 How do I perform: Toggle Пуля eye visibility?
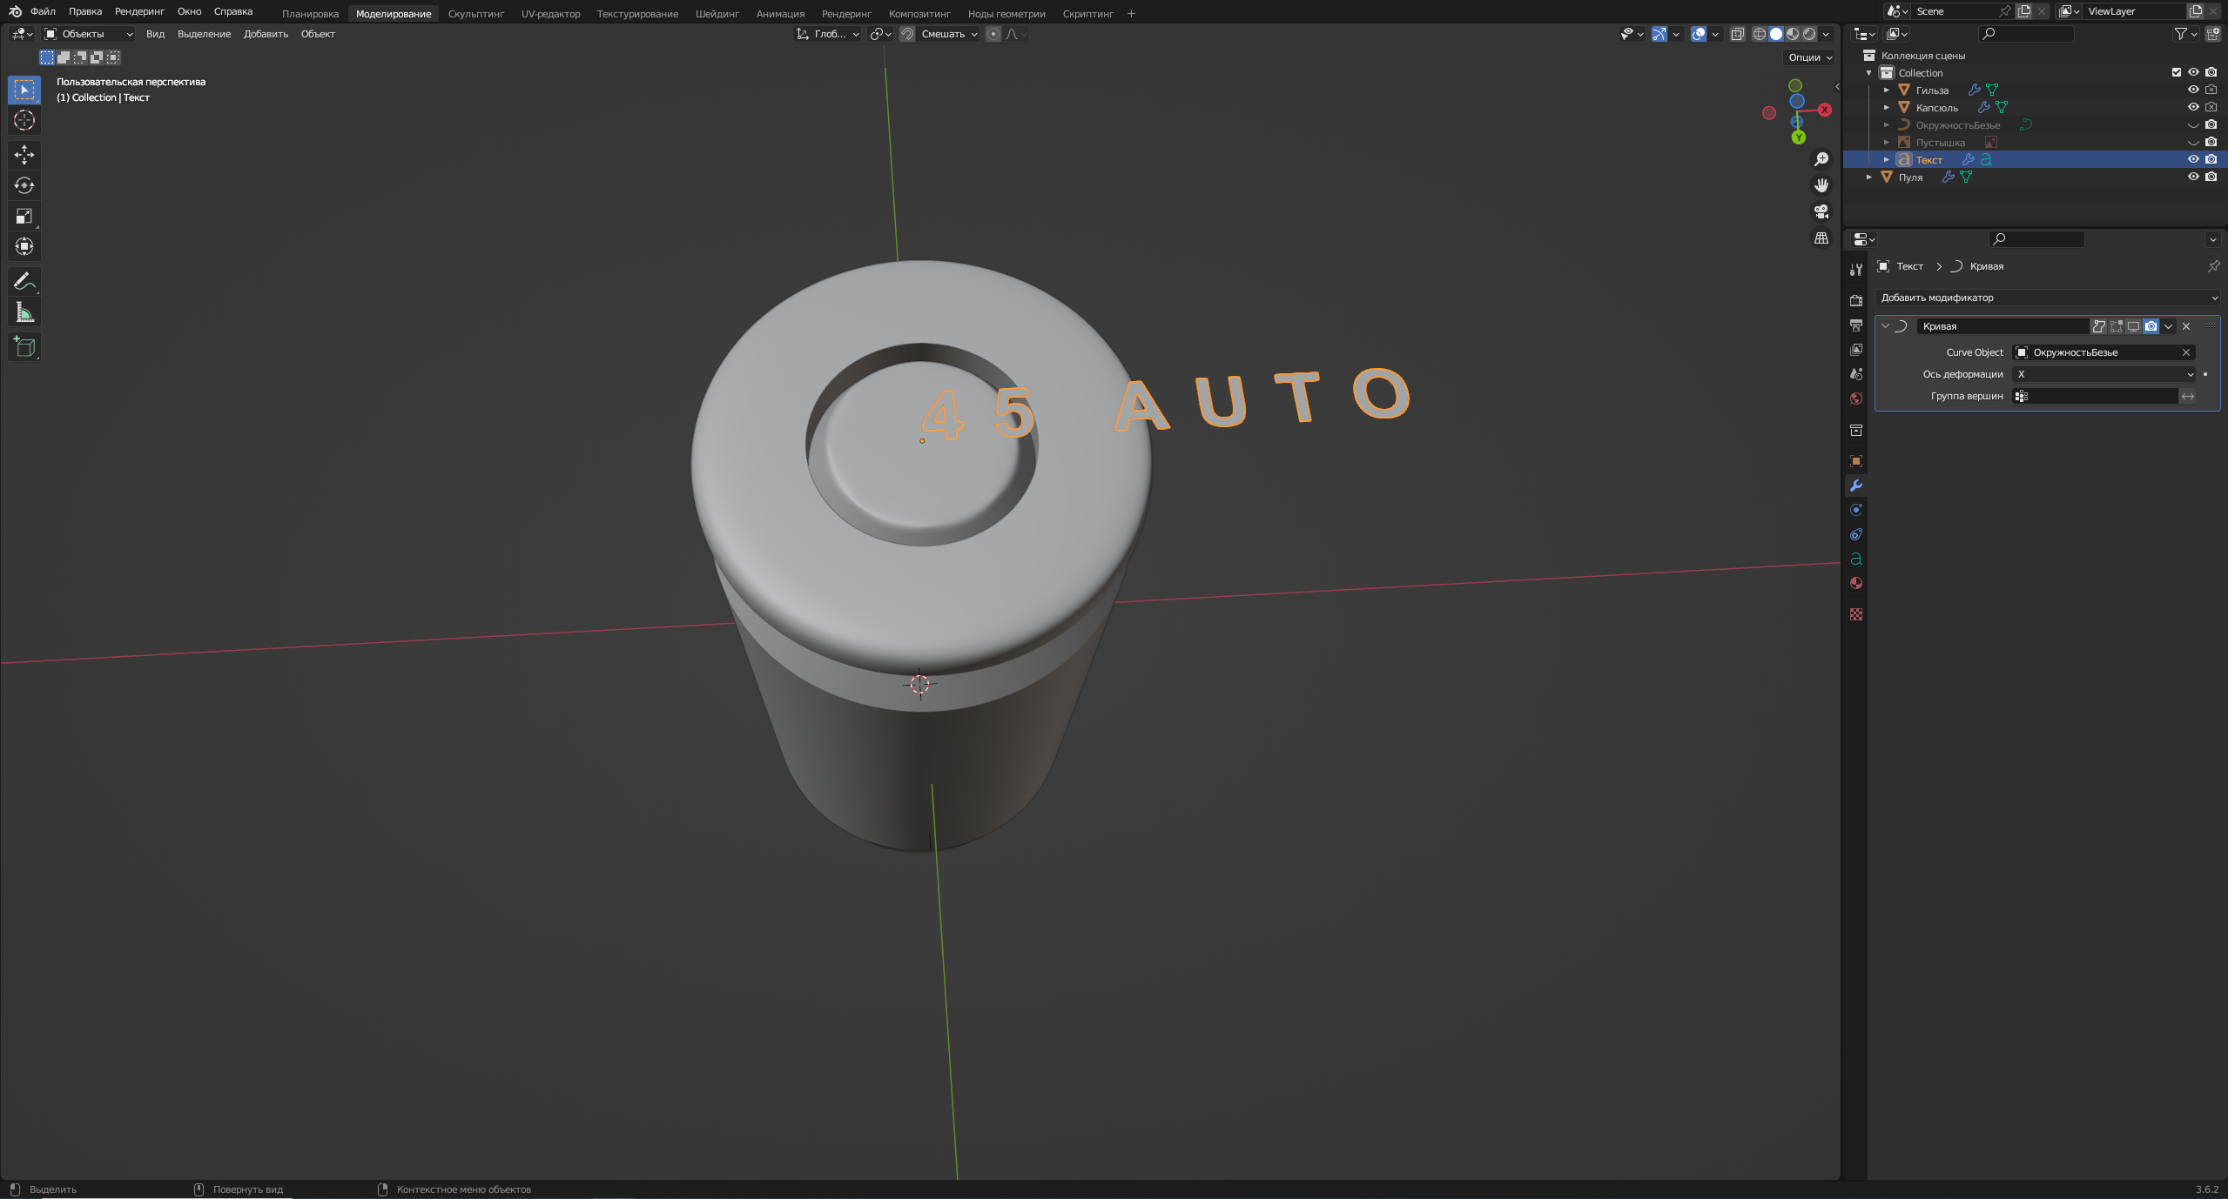click(x=2193, y=177)
